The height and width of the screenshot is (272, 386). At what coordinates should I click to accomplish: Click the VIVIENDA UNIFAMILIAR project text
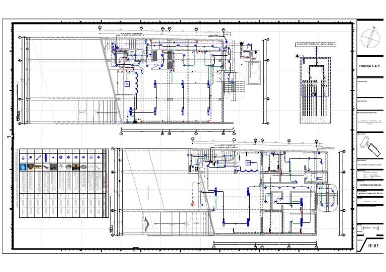point(370,185)
